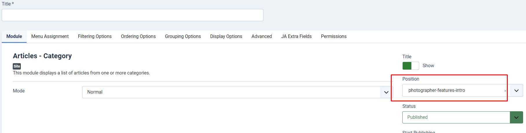The height and width of the screenshot is (133, 526).
Task: View the Permissions tab
Action: 333,37
